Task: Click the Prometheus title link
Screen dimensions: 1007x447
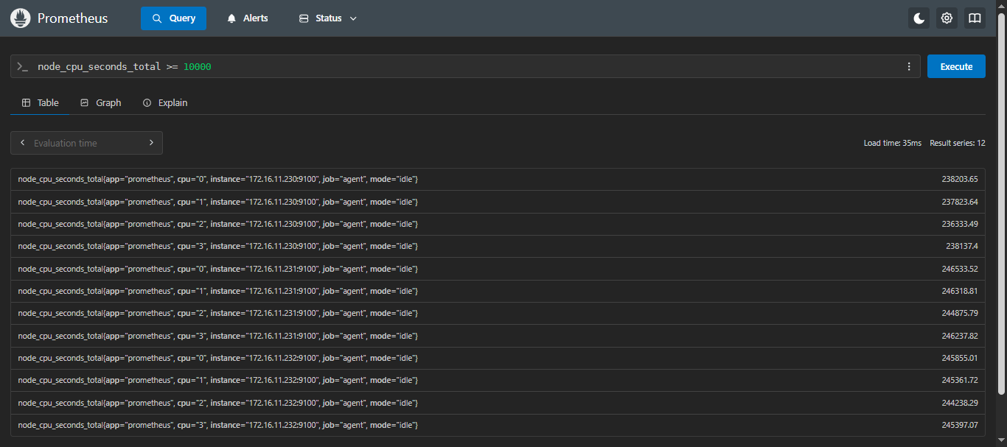Action: pos(73,18)
